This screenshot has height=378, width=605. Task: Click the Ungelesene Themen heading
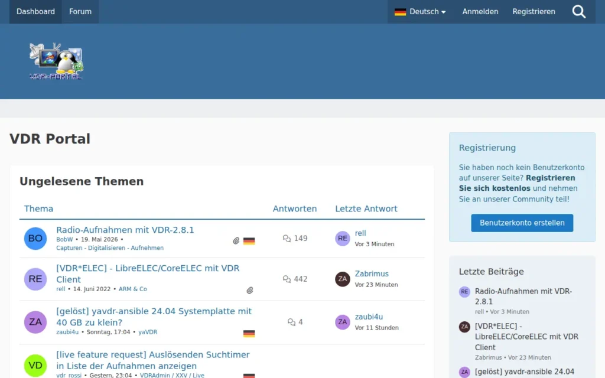(x=82, y=181)
